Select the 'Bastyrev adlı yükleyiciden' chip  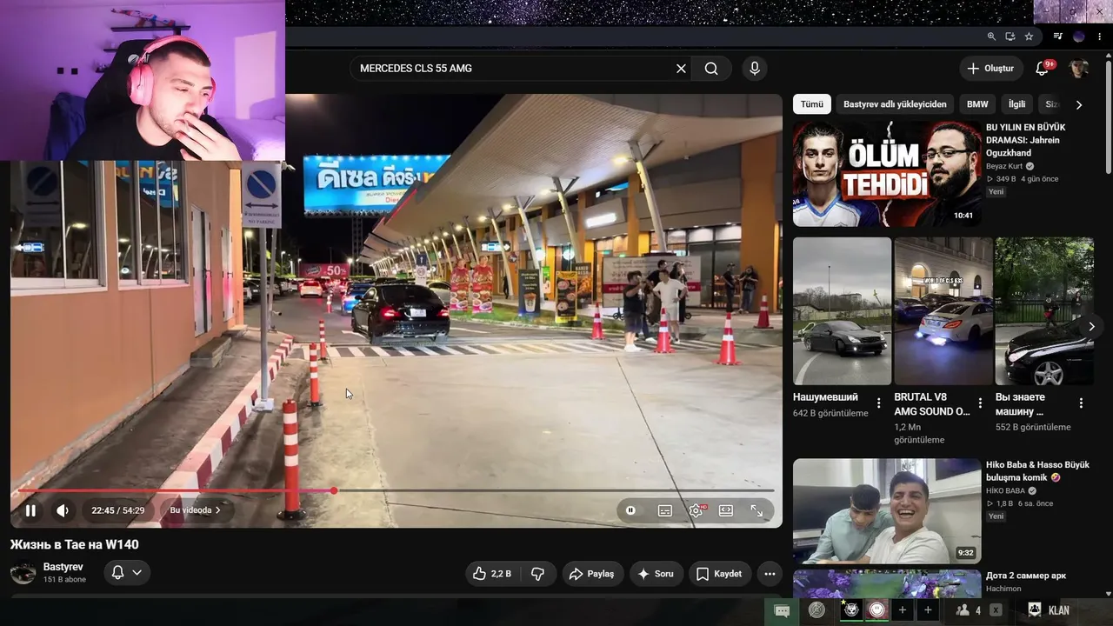[895, 104]
